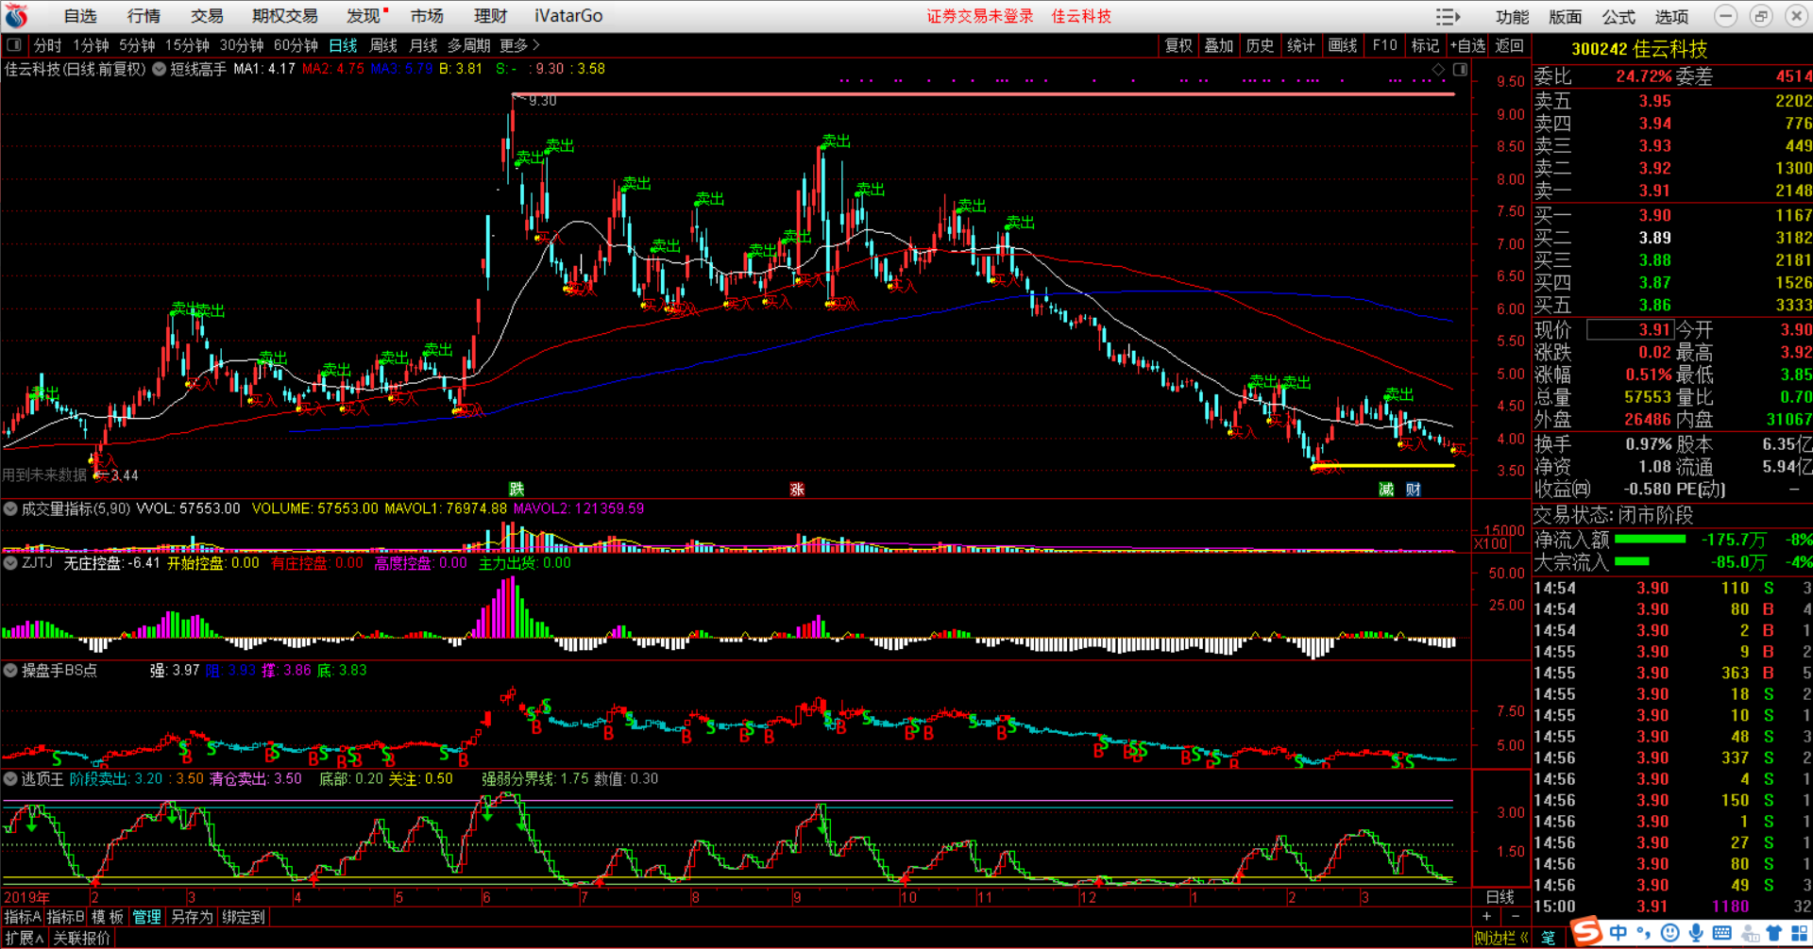This screenshot has width=1813, height=949.
Task: Open the Sogou emoji panel
Action: (1670, 933)
